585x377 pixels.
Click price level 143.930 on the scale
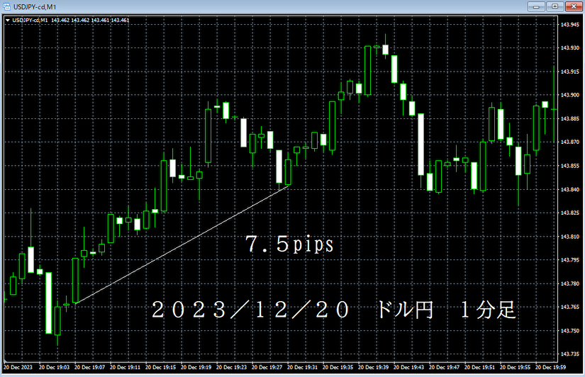click(x=570, y=48)
